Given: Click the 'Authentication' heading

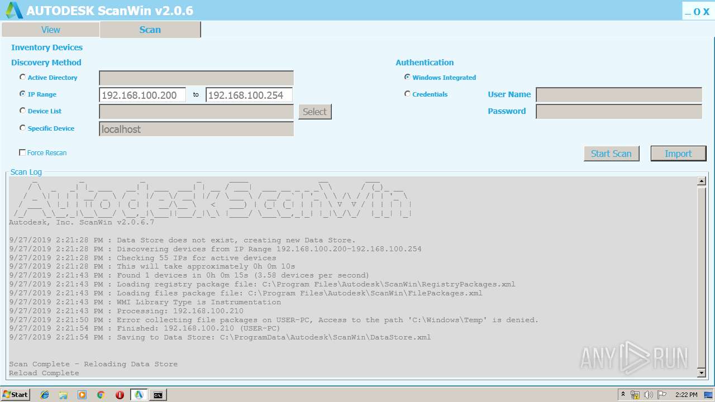Looking at the screenshot, I should (425, 63).
